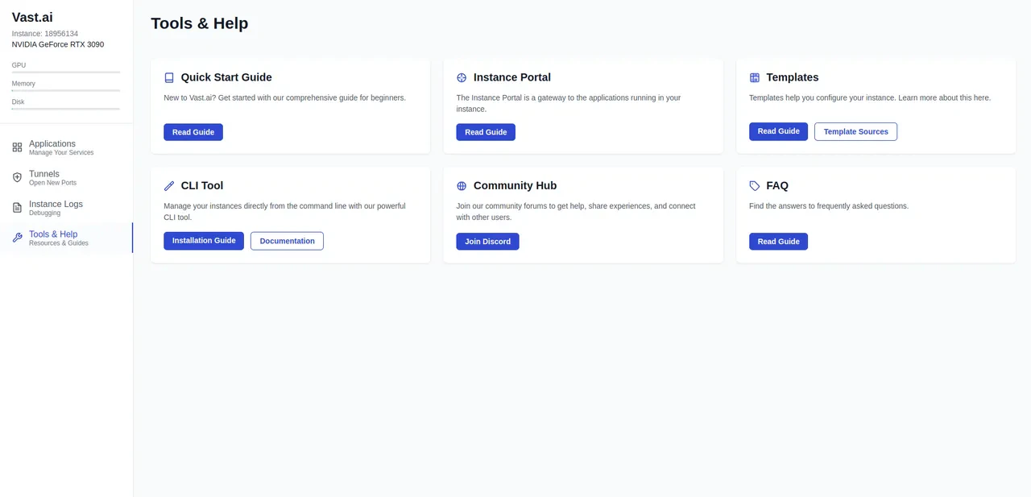Click the GPU usage bar
The width and height of the screenshot is (1031, 497).
tap(65, 73)
